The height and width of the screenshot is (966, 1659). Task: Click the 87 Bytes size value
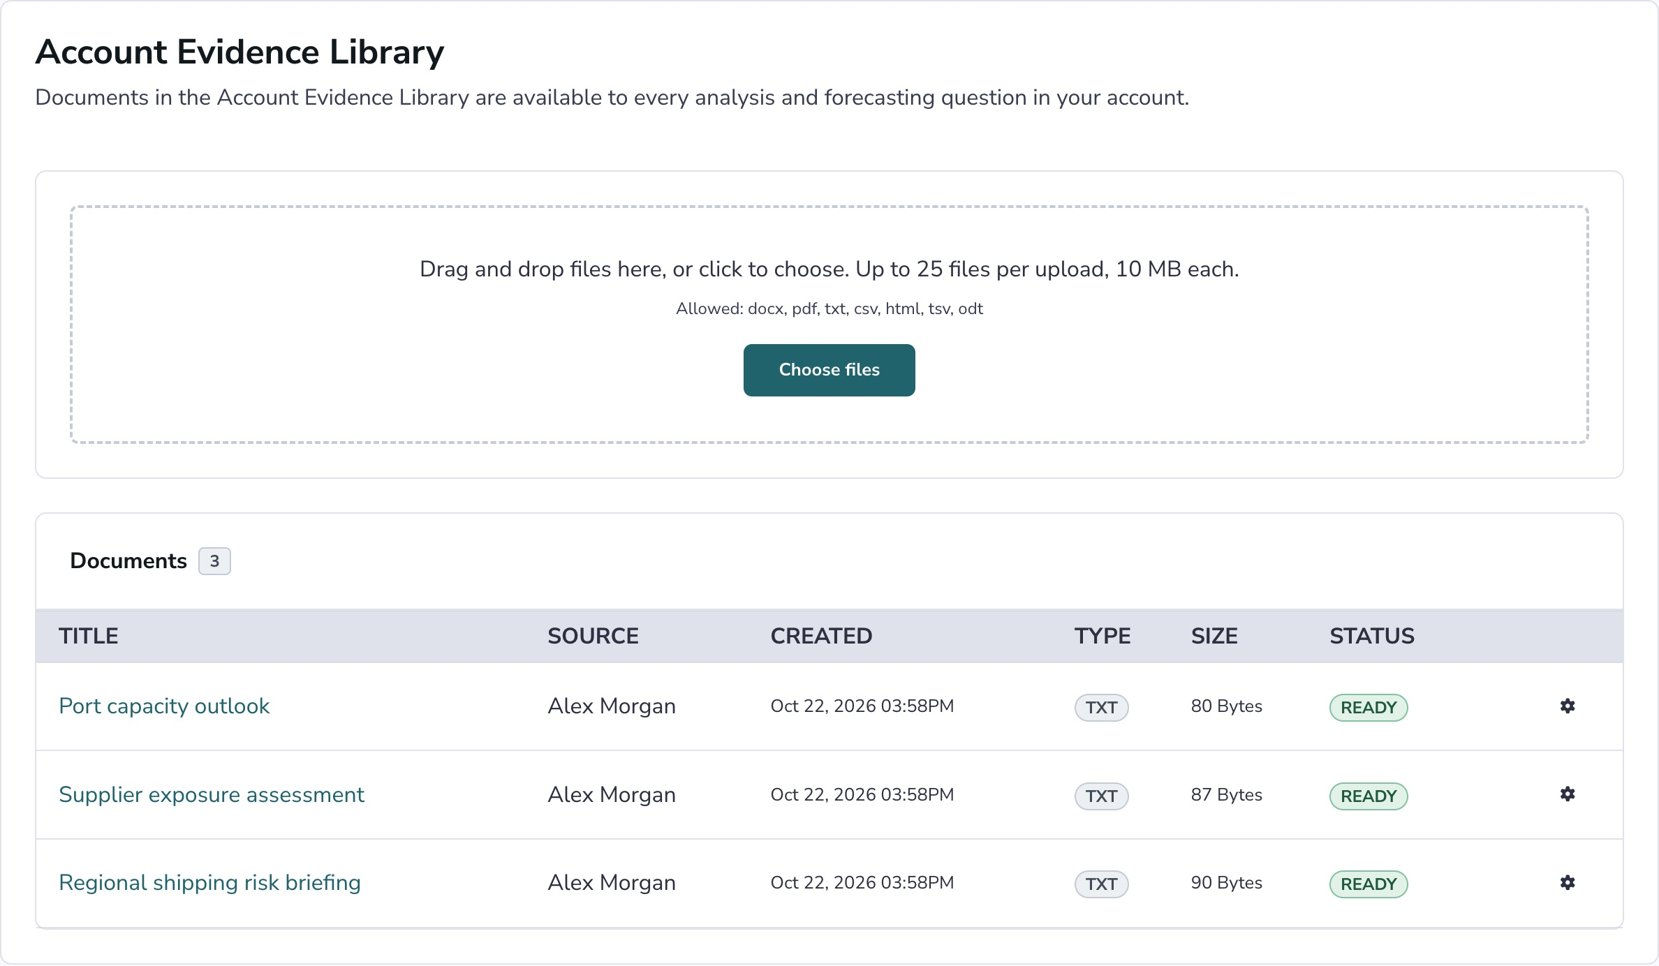click(1226, 794)
